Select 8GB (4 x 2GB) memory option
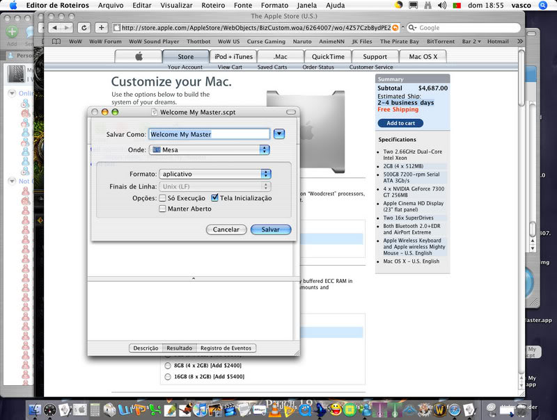The height and width of the screenshot is (420, 557). click(168, 365)
